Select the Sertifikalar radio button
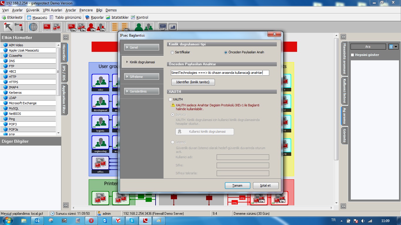The image size is (401, 225). point(172,52)
